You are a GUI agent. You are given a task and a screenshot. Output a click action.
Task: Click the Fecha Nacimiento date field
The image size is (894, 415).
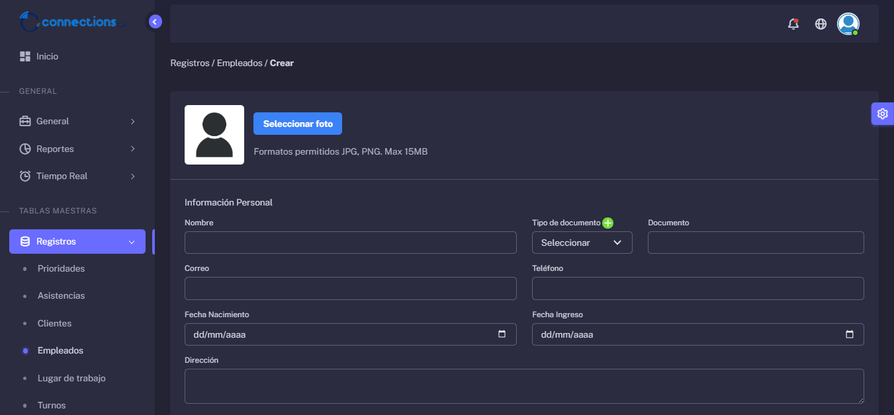click(351, 334)
